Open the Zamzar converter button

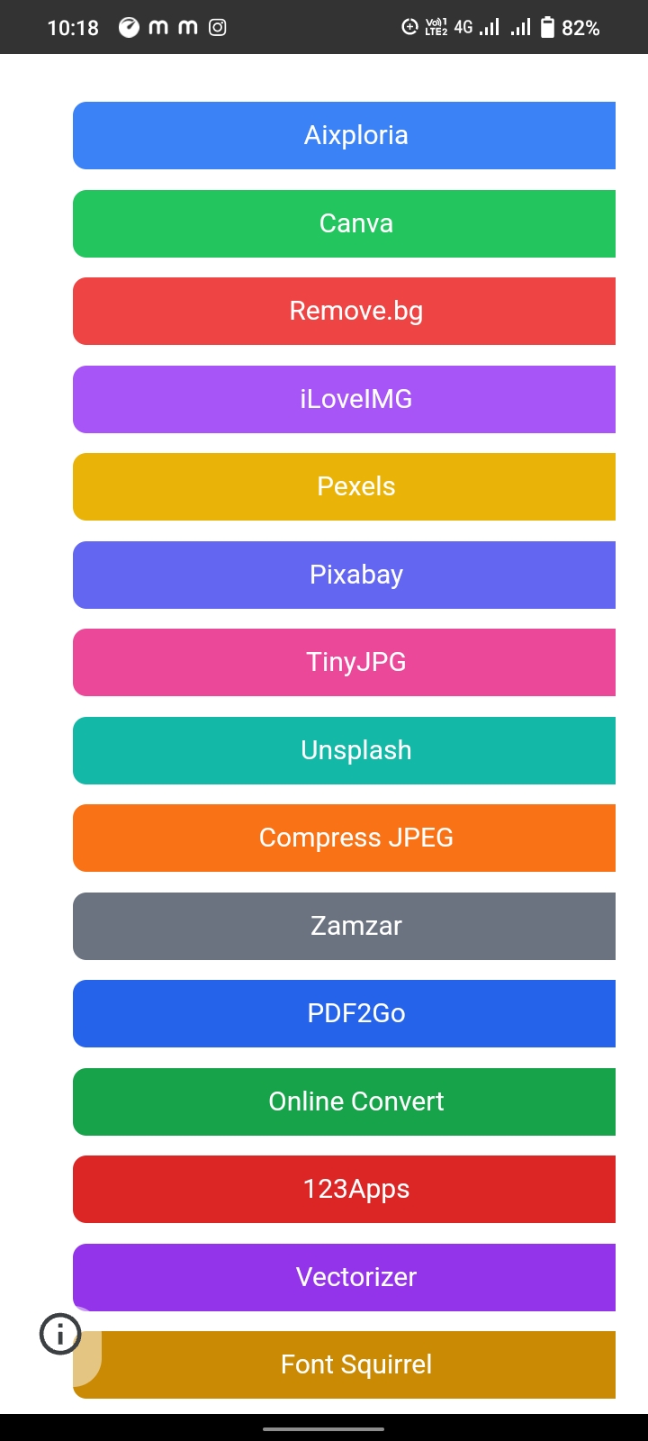[x=355, y=926]
